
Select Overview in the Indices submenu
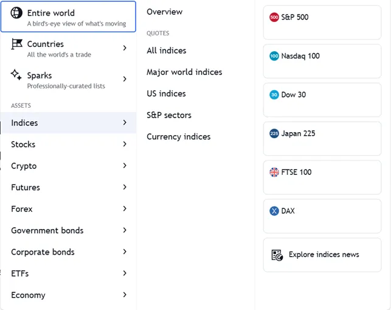pos(164,12)
